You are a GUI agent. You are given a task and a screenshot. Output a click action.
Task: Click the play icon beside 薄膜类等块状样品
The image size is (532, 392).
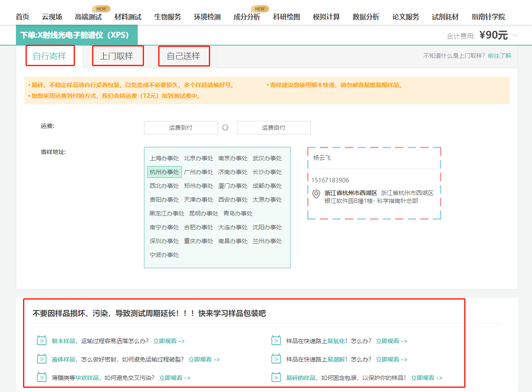coord(41,377)
